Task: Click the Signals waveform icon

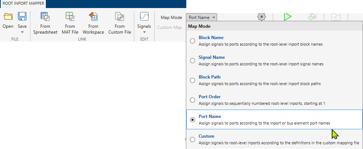Action: coord(144,16)
